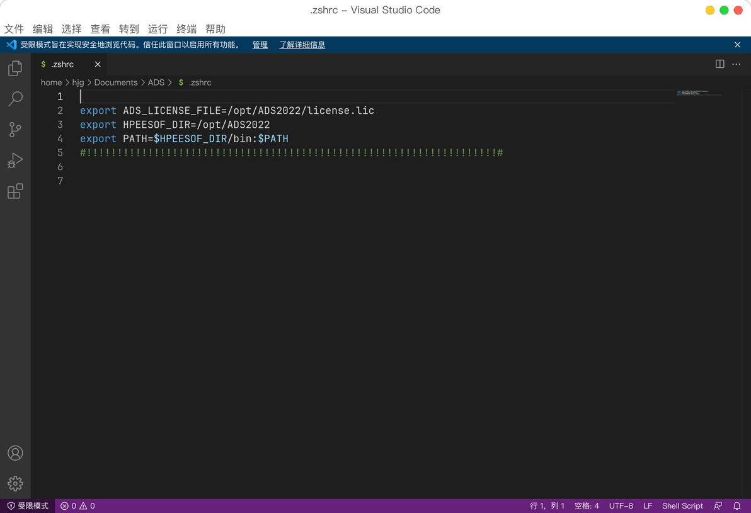Open the 帮助 menu
The image size is (751, 513).
click(215, 29)
